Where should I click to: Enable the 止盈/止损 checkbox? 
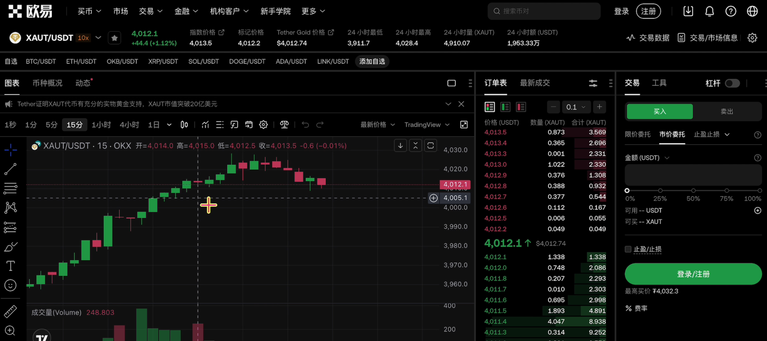[x=628, y=249]
